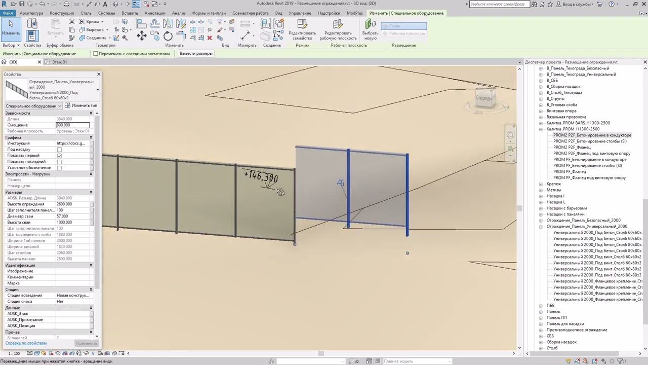Activate the Move tool in the ribbon
The width and height of the screenshot is (648, 365).
pyautogui.click(x=142, y=35)
